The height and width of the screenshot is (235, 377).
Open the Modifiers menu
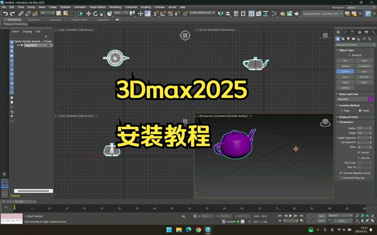[65, 7]
